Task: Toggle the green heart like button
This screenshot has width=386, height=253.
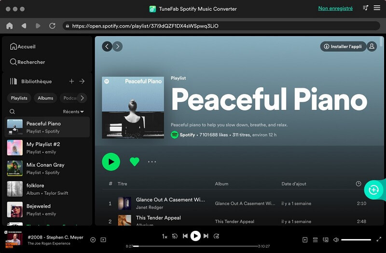Action: 135,161
